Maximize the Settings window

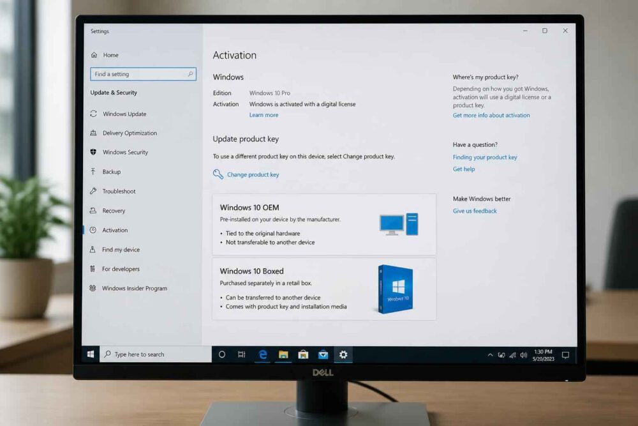tap(545, 31)
